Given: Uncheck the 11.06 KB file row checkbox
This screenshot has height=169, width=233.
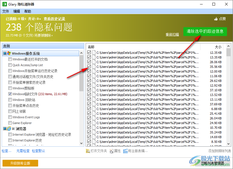Looking at the screenshot, I should (89, 76).
